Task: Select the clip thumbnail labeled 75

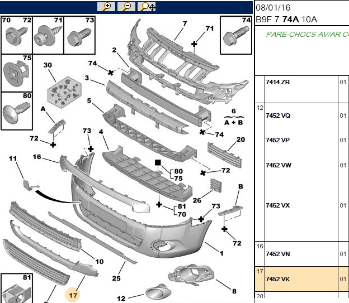Action: (x=17, y=73)
